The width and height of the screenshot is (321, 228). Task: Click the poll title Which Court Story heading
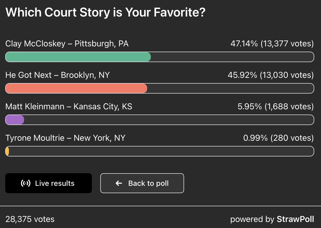pyautogui.click(x=105, y=12)
